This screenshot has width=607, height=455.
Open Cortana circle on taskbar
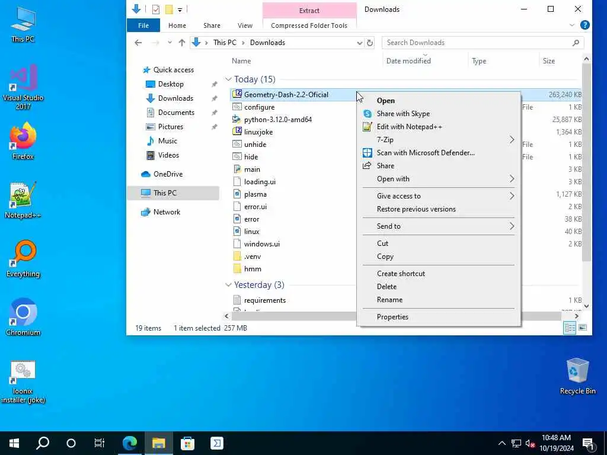(71, 443)
